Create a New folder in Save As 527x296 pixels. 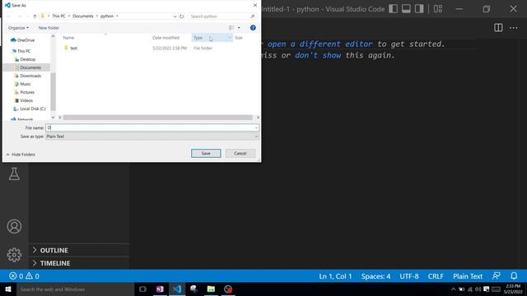(49, 28)
